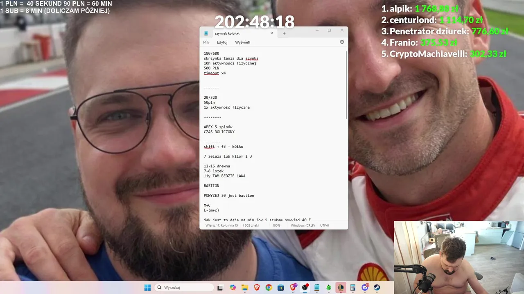
Task: Click the 'alpik' leaderboard entry
Action: 420,9
